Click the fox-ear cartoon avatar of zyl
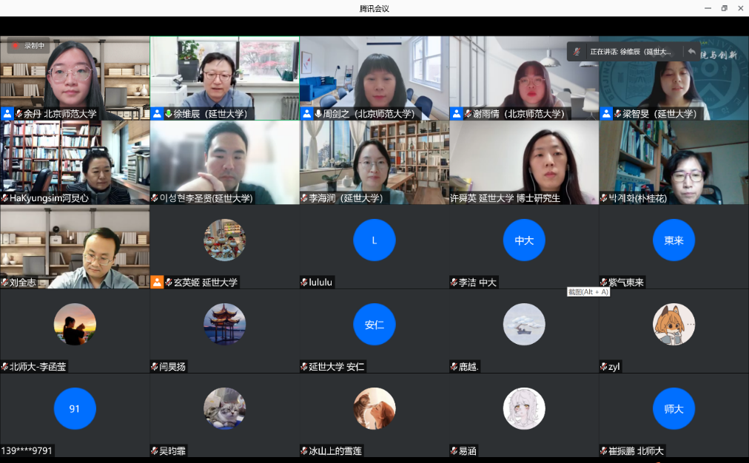 tap(674, 324)
